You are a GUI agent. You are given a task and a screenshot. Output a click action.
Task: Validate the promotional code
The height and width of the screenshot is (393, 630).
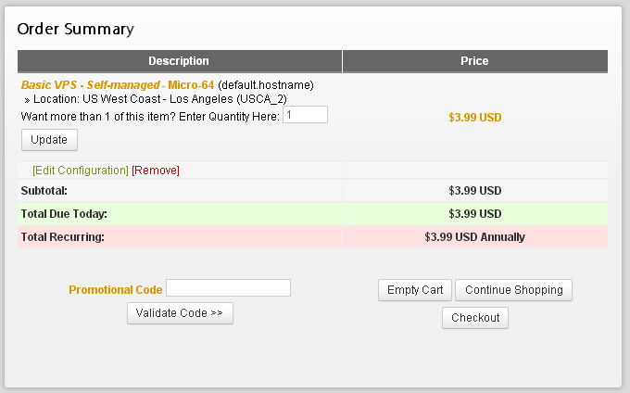tap(180, 313)
